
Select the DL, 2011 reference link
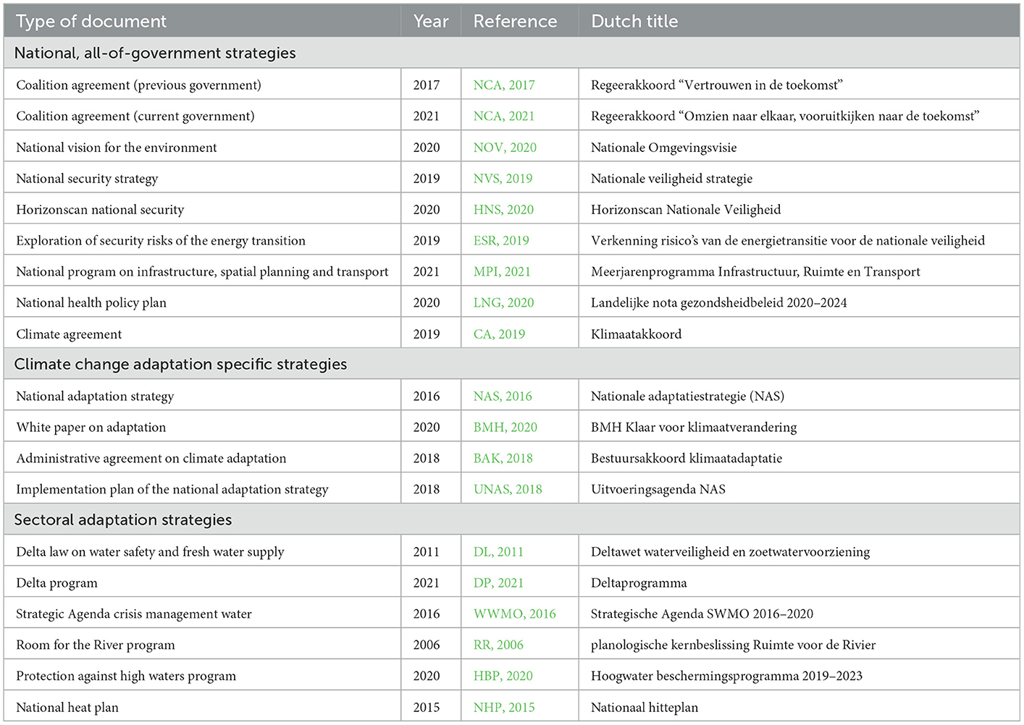click(498, 552)
